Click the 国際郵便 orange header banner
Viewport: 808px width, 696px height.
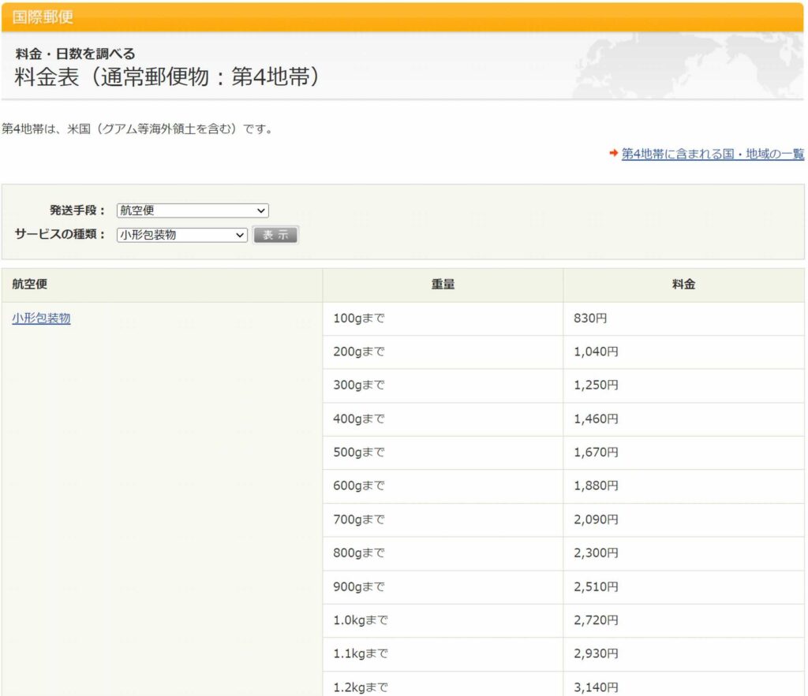pyautogui.click(x=402, y=17)
